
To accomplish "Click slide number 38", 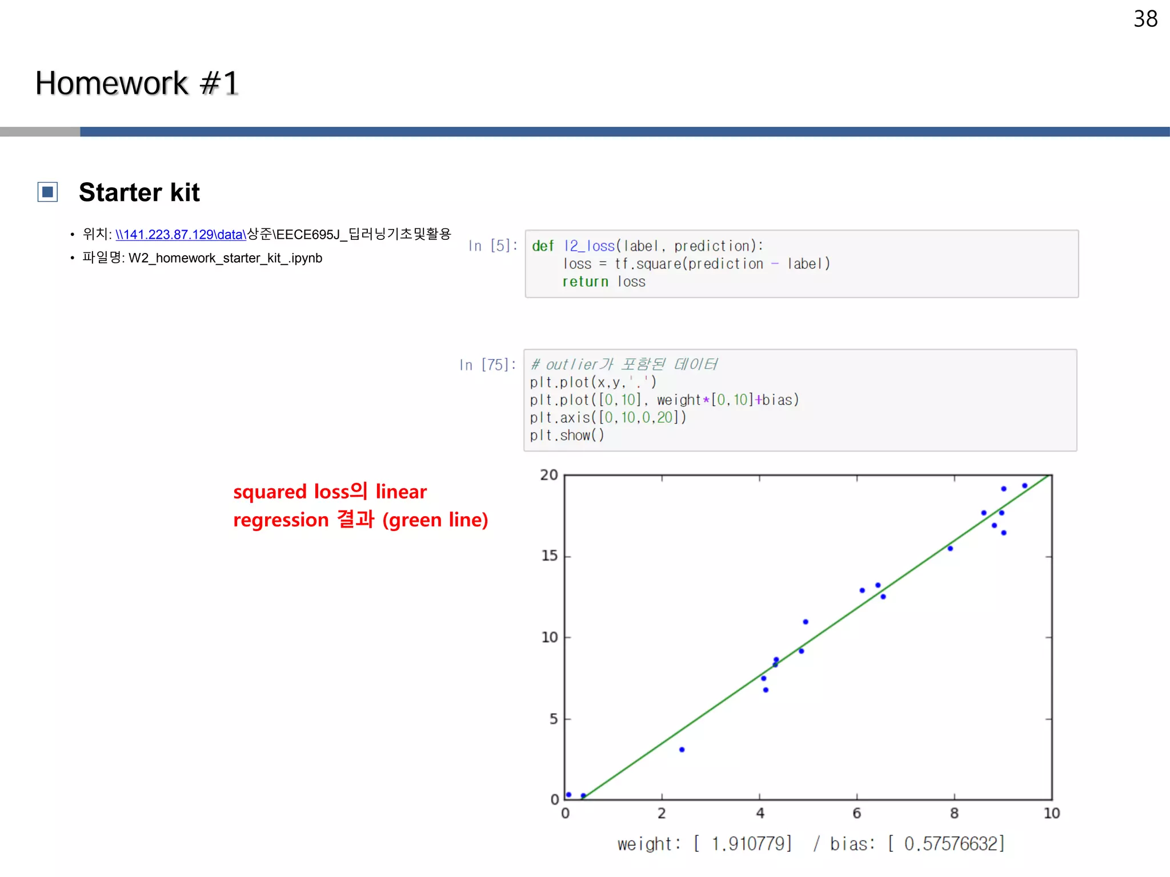I will pyautogui.click(x=1145, y=19).
